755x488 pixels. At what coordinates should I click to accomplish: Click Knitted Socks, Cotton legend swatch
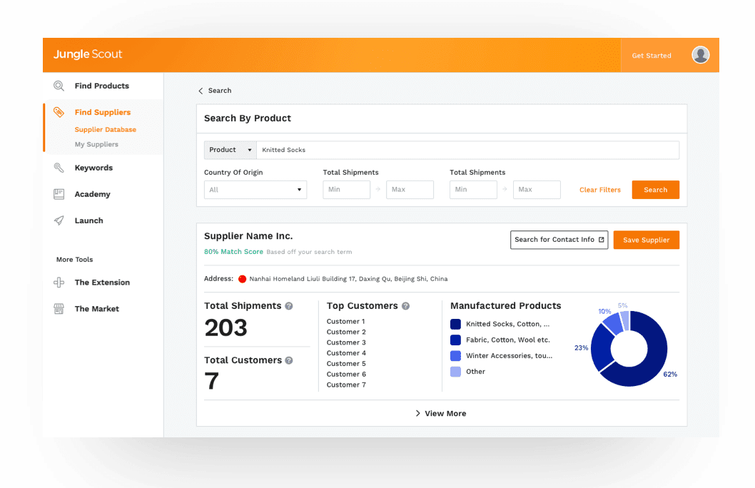tap(455, 325)
